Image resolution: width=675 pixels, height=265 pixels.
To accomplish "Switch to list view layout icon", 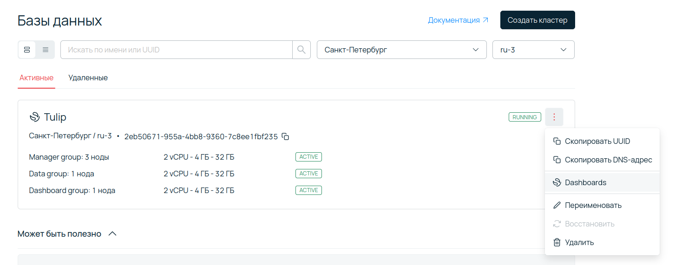I will [x=46, y=50].
